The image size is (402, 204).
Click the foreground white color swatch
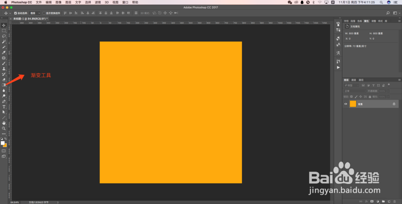2,143
